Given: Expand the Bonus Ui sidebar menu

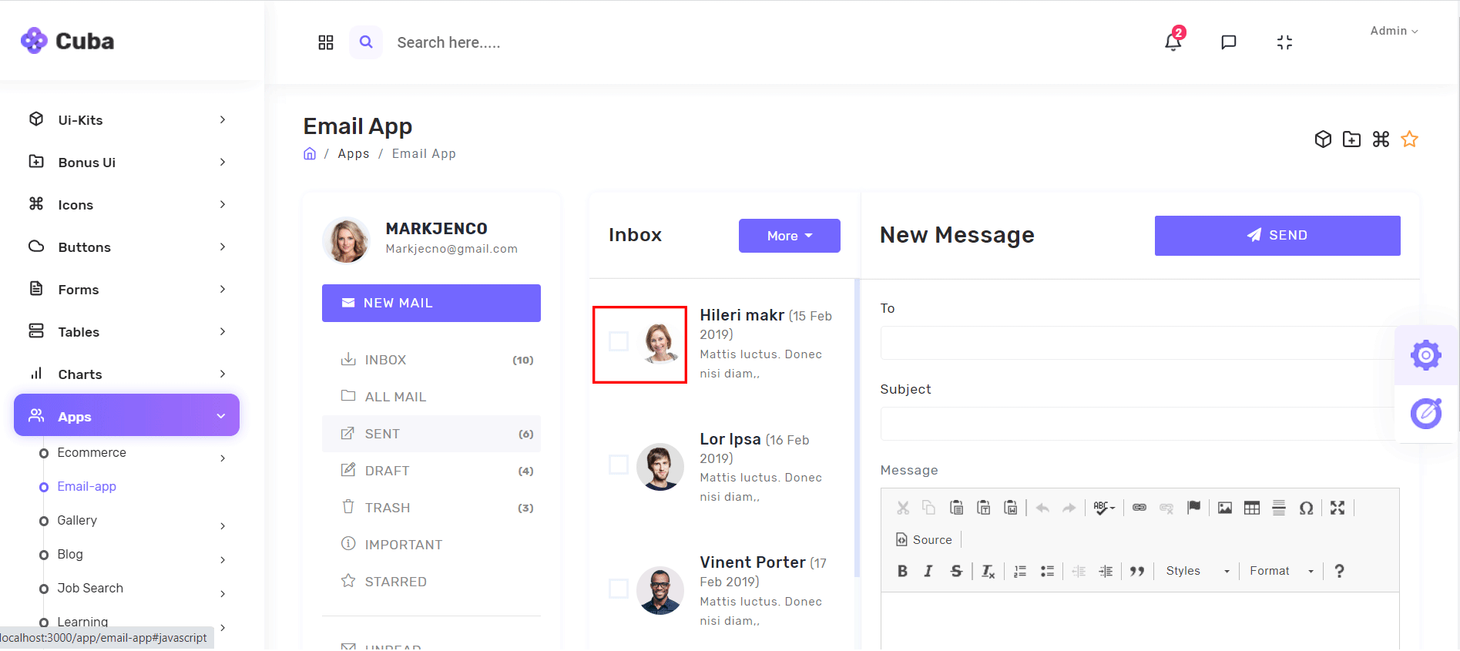Looking at the screenshot, I should coord(127,162).
